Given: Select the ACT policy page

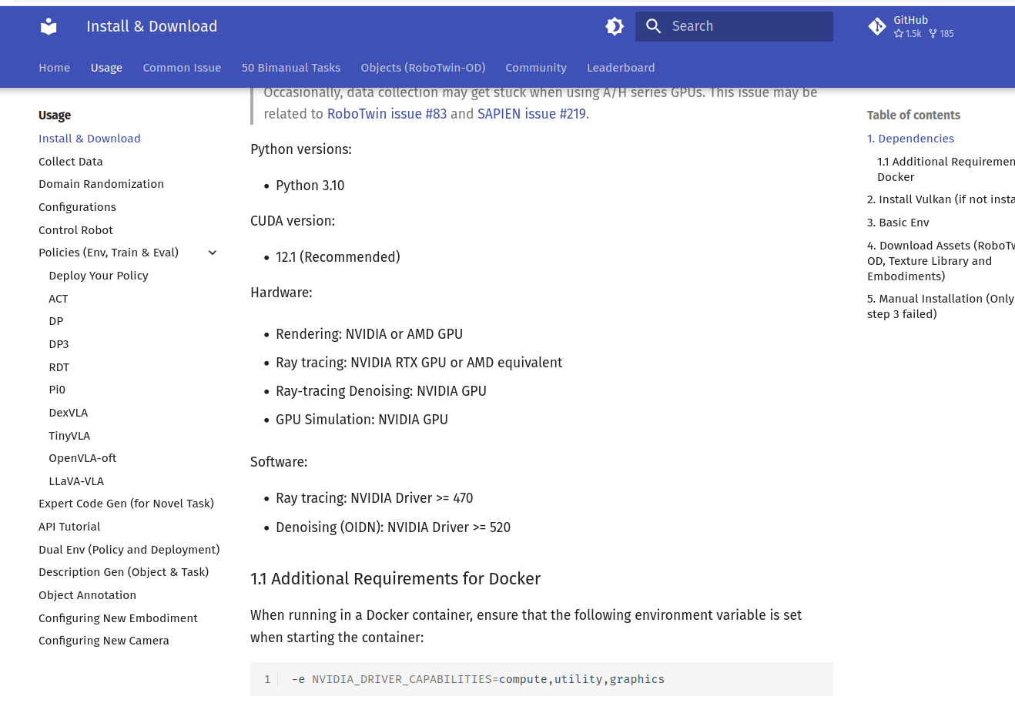Looking at the screenshot, I should [59, 299].
